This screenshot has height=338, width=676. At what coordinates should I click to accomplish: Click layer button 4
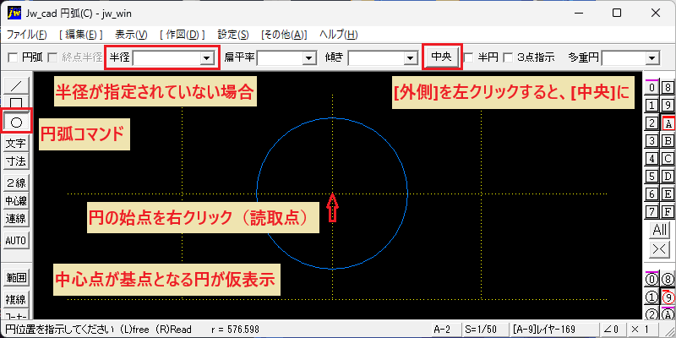[x=652, y=159]
